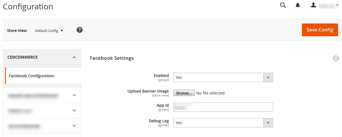Open the admin user account menu
The height and width of the screenshot is (137, 342).
(x=324, y=5)
